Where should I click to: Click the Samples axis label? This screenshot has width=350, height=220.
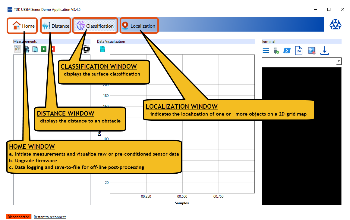tap(182, 203)
